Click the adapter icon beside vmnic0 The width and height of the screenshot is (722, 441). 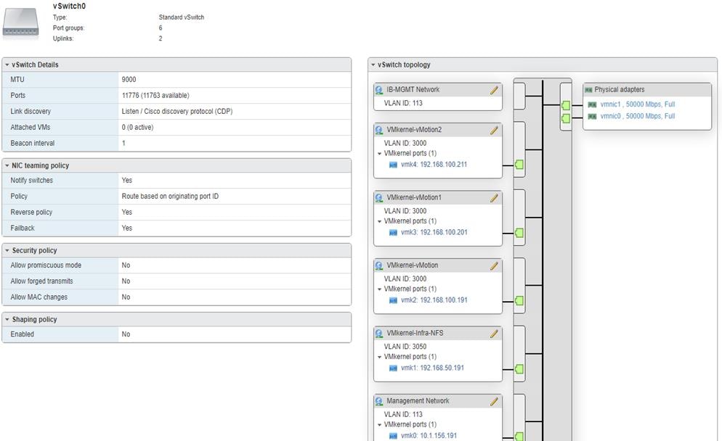pyautogui.click(x=591, y=115)
